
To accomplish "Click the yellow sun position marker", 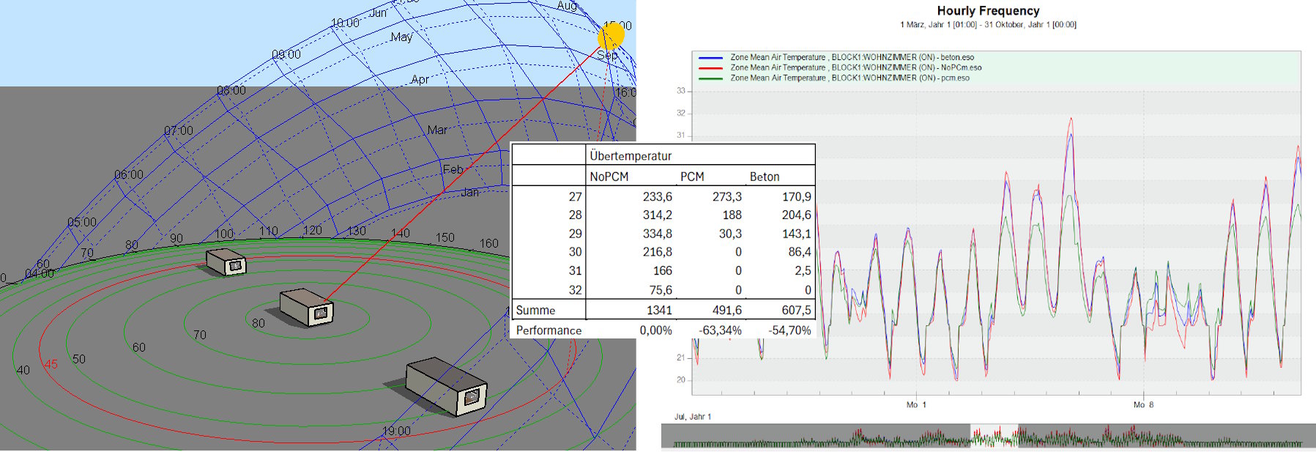I will [x=611, y=36].
